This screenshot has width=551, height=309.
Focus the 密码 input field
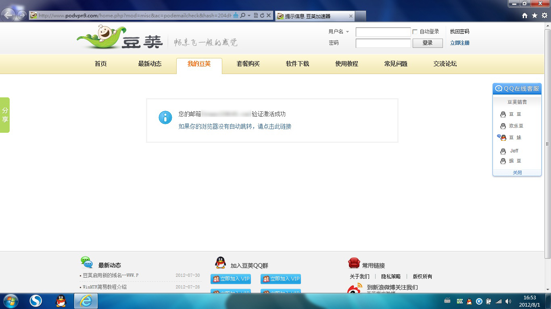(383, 43)
